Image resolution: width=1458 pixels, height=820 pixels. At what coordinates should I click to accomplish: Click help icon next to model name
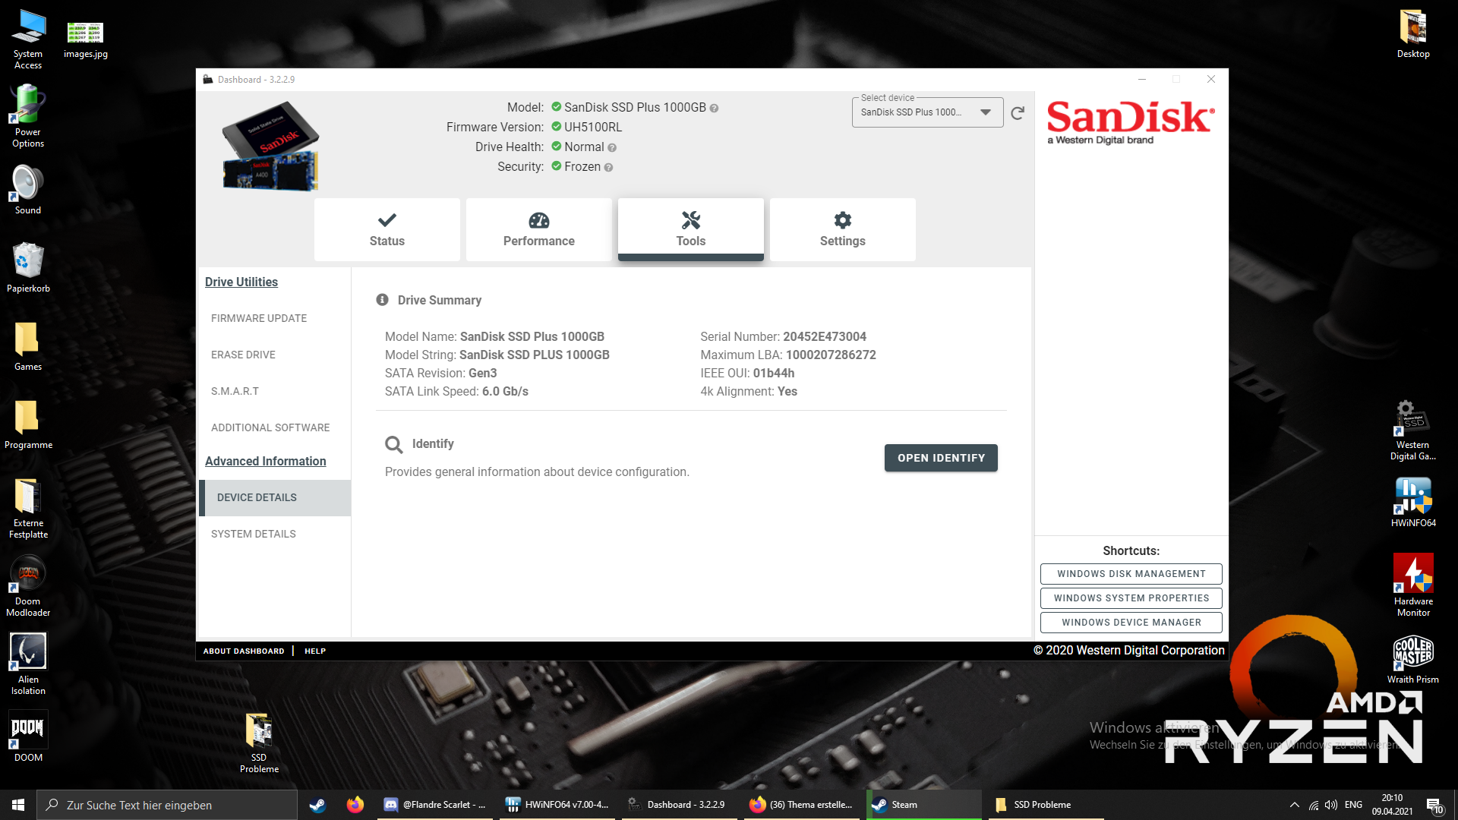pos(714,109)
